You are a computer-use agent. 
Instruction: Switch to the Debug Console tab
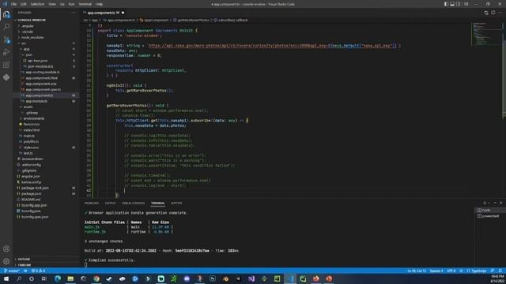134,204
